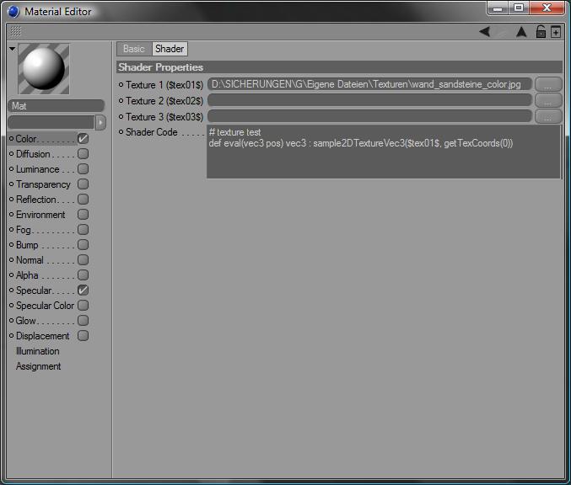The width and height of the screenshot is (571, 485).
Task: Open the Diffusion channel page
Action: 33,154
